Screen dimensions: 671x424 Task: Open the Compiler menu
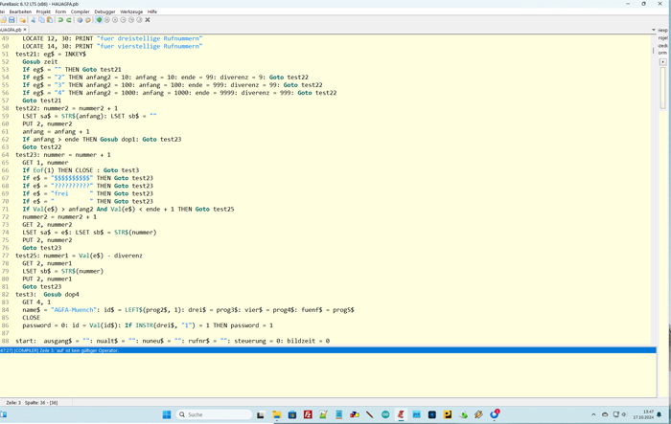click(80, 11)
